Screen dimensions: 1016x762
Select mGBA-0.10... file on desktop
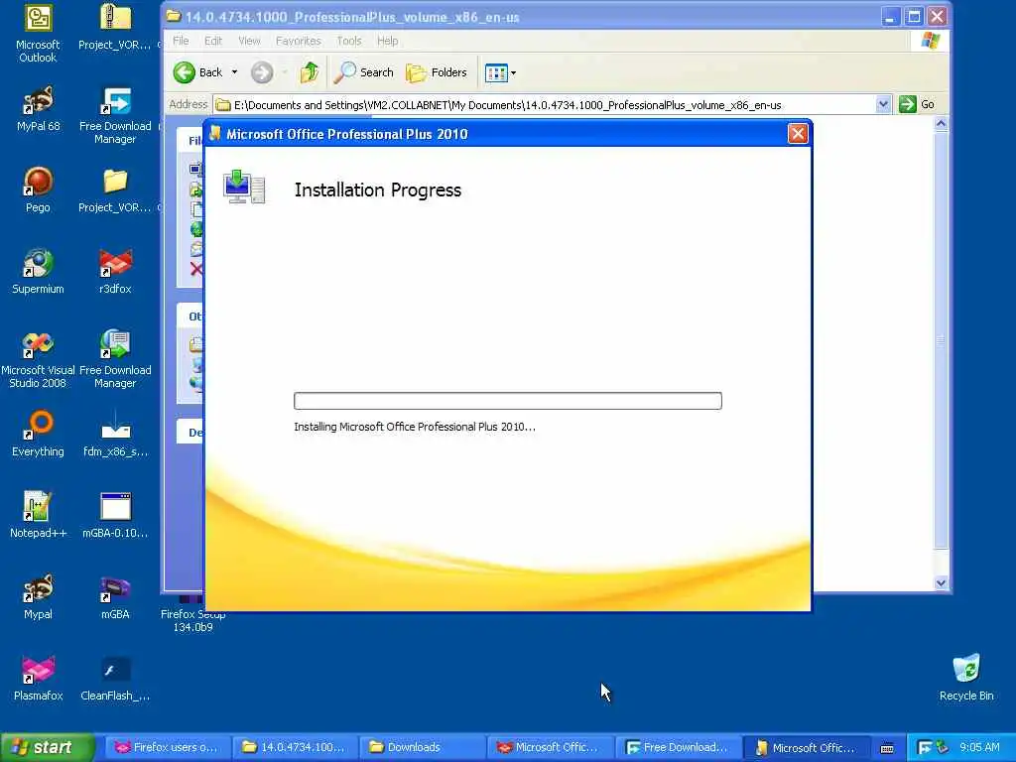(x=115, y=516)
